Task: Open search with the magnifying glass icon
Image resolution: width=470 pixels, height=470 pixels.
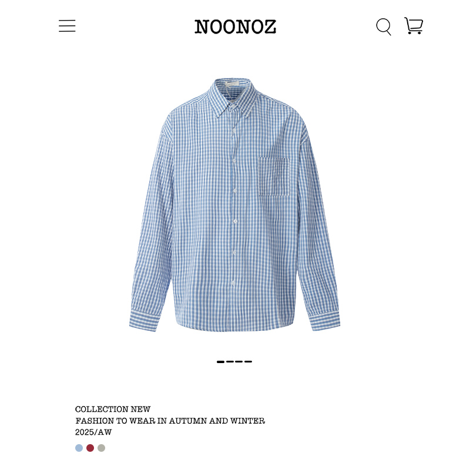Action: click(384, 26)
